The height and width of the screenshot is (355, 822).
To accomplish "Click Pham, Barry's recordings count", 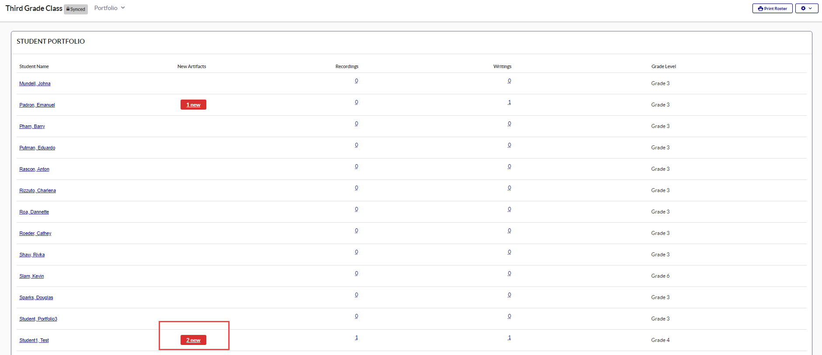I will coord(356,124).
